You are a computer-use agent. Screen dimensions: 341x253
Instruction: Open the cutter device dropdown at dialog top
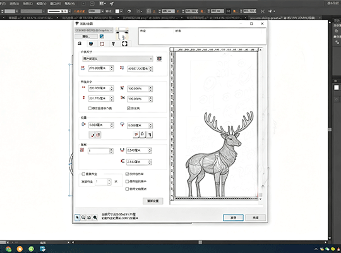(94, 30)
